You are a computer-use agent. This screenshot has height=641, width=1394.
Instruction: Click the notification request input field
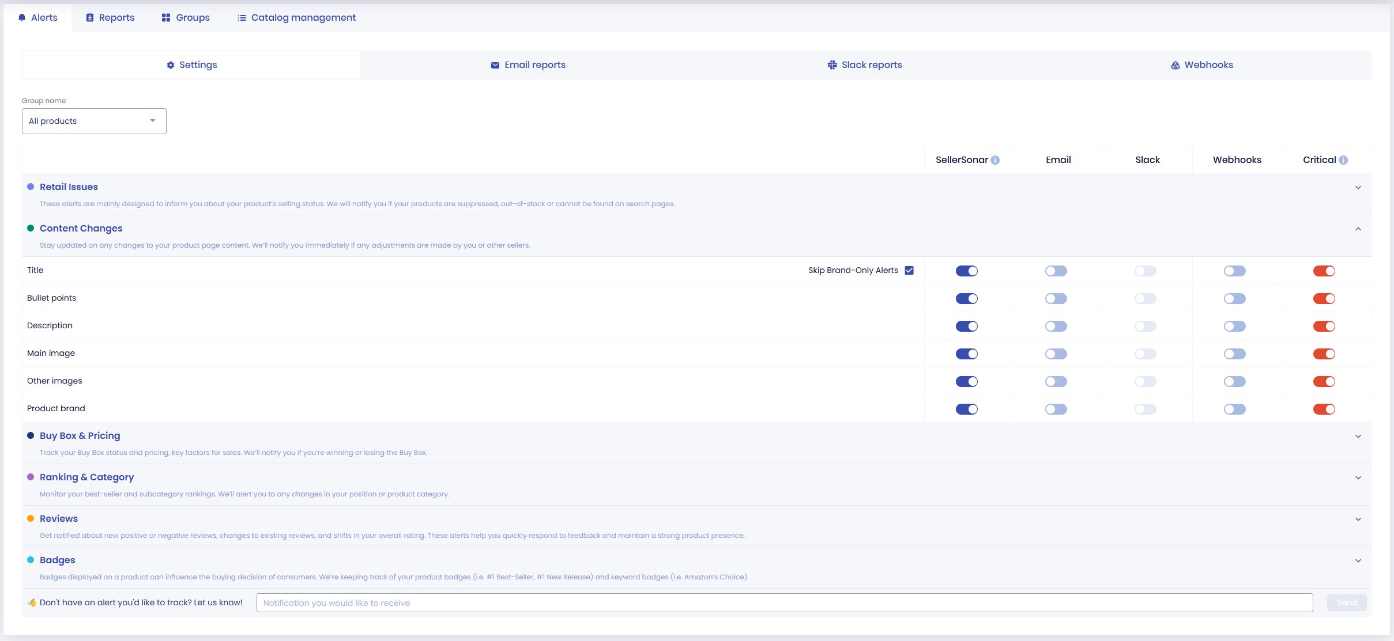point(784,602)
